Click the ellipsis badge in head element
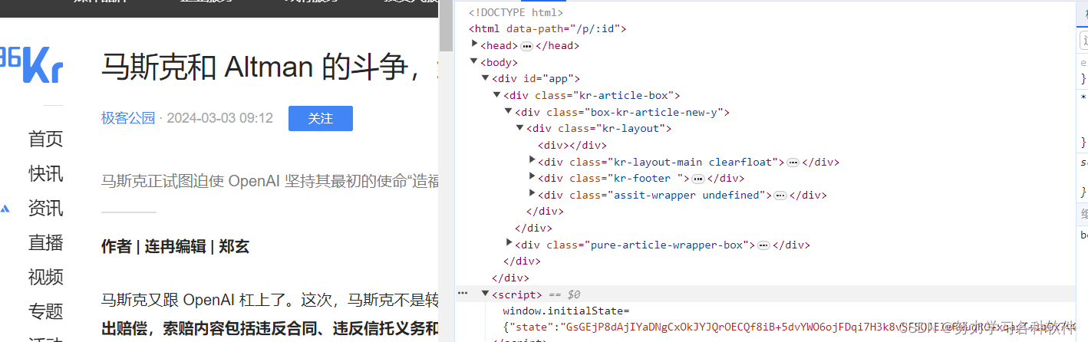 [527, 46]
